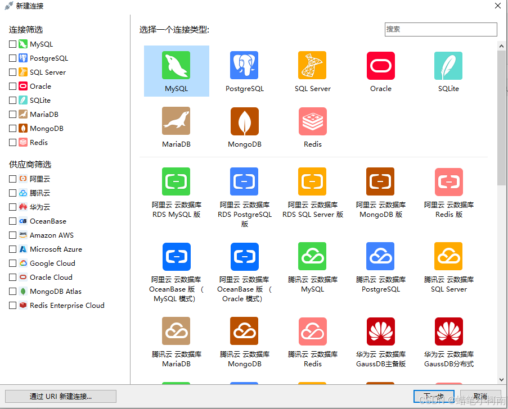Select 华为云 GaussDB分布式 icon
This screenshot has height=409, width=508.
(449, 331)
